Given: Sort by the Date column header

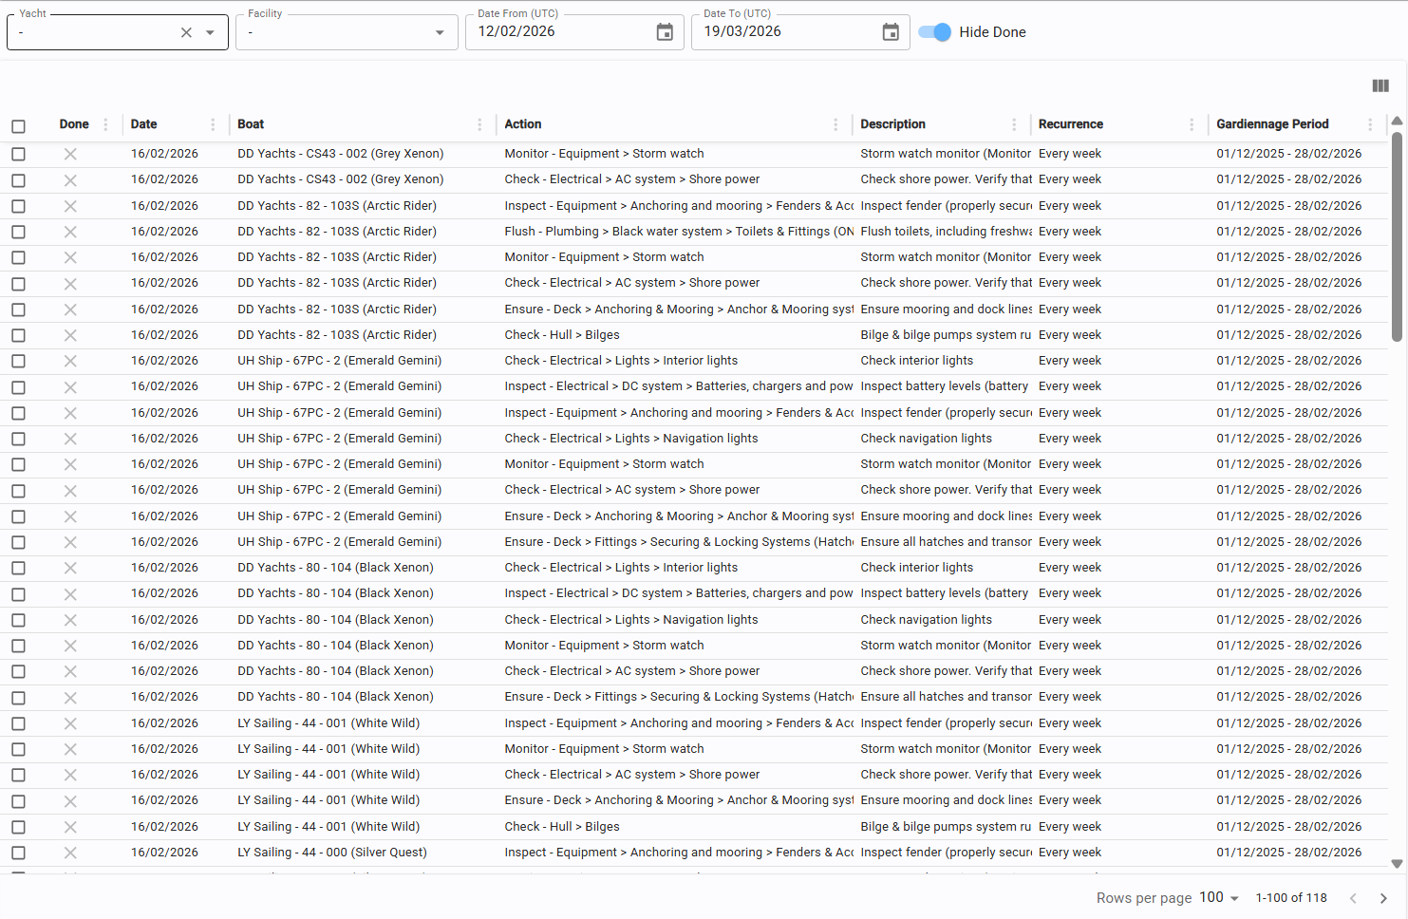Looking at the screenshot, I should (144, 124).
